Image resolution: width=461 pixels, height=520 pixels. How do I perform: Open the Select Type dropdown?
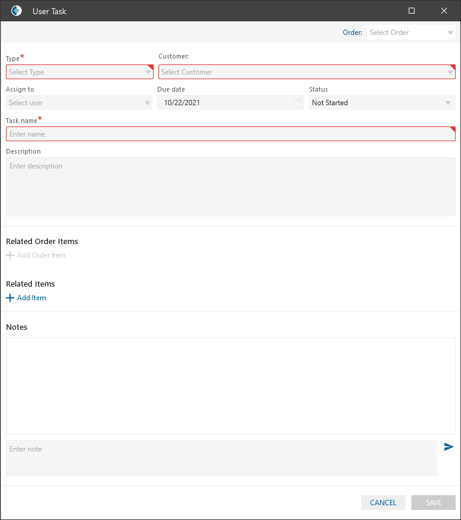[x=148, y=72]
